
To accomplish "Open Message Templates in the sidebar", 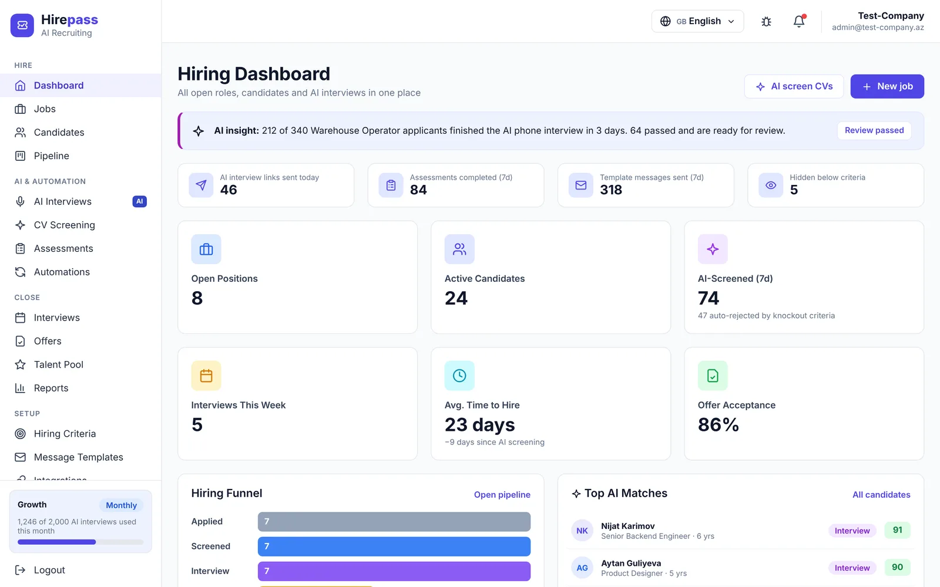I will [x=80, y=458].
